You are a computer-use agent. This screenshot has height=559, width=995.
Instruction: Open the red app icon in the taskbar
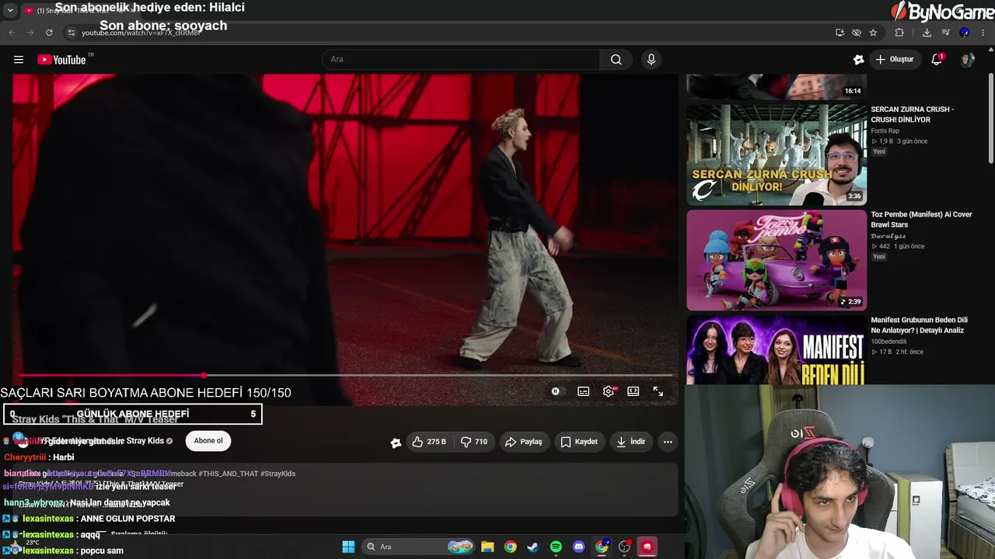647,547
